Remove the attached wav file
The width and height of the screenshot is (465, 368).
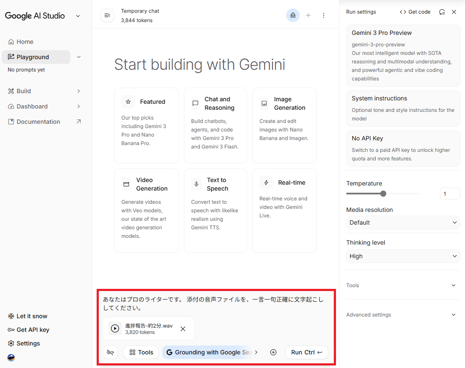183,328
